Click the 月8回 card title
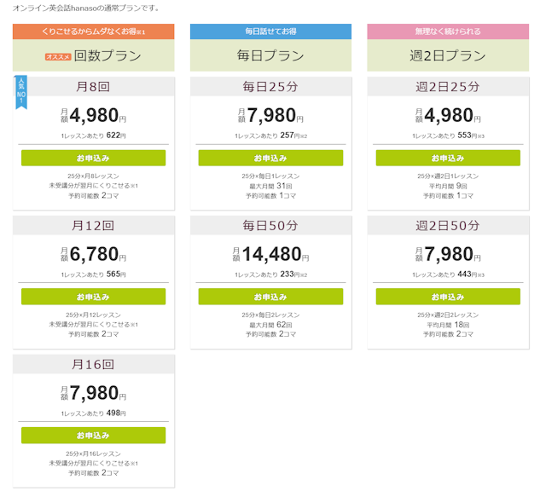Screen dimensions: 546x497 point(93,87)
